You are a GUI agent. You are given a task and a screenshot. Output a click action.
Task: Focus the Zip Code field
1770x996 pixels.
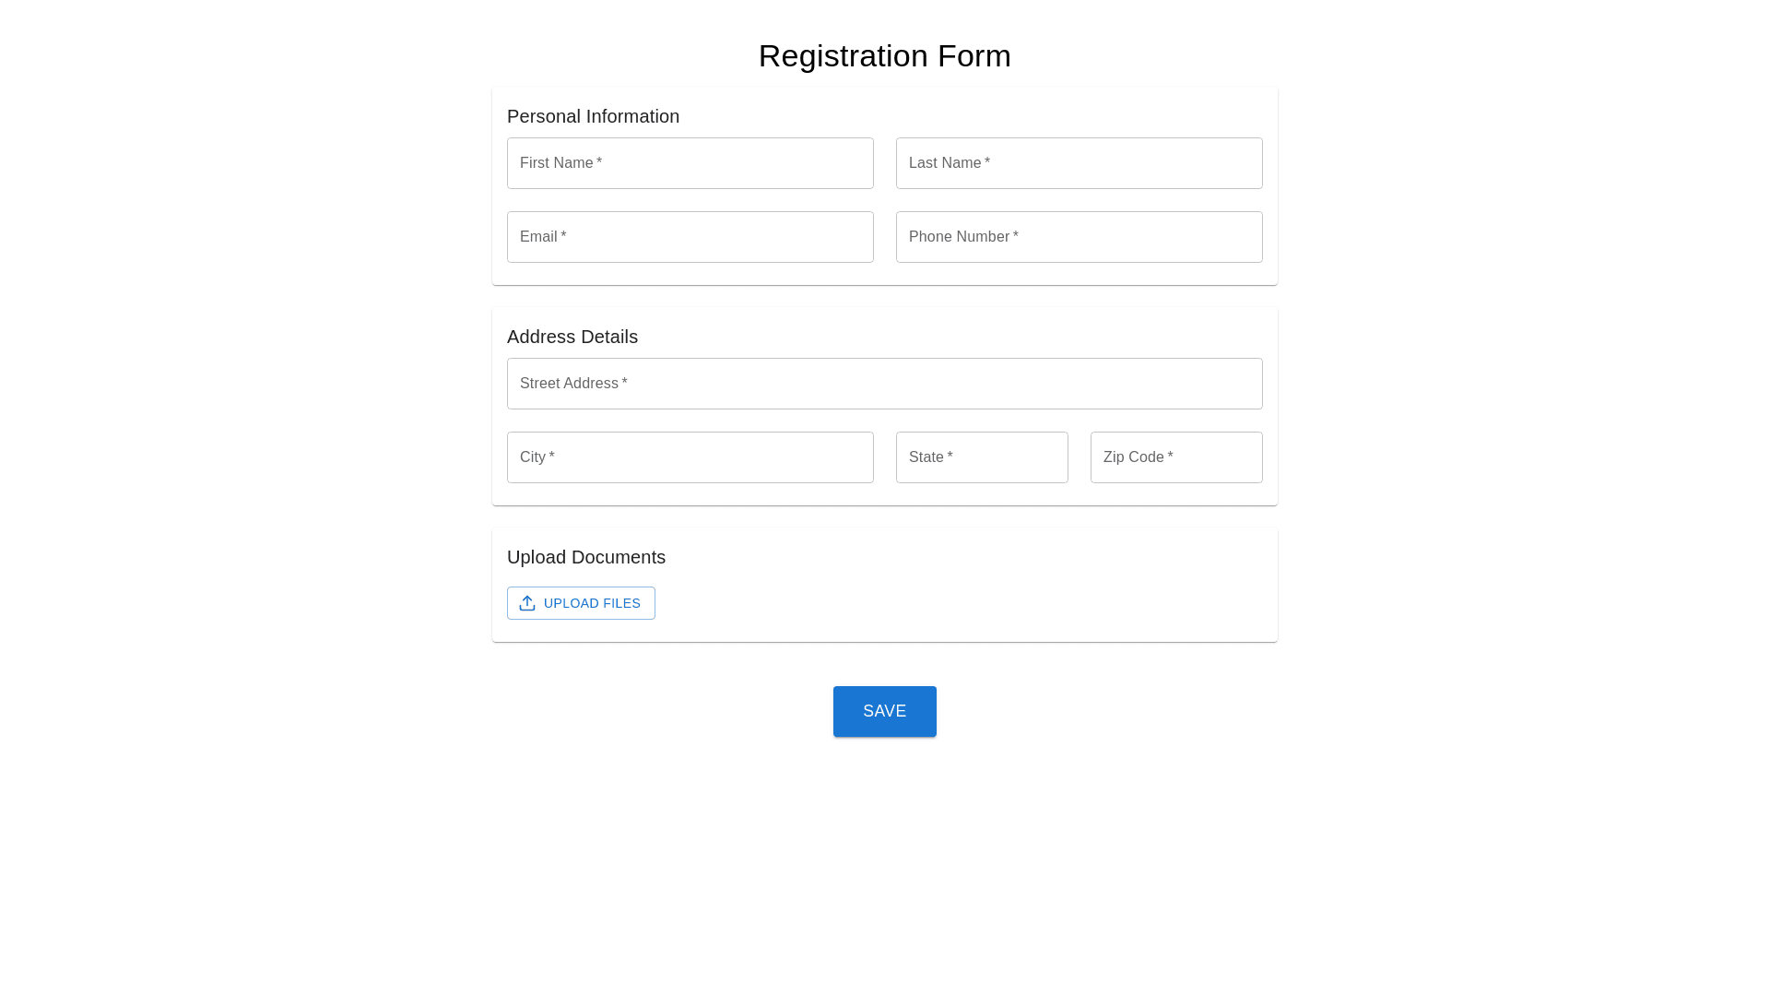point(1176,457)
